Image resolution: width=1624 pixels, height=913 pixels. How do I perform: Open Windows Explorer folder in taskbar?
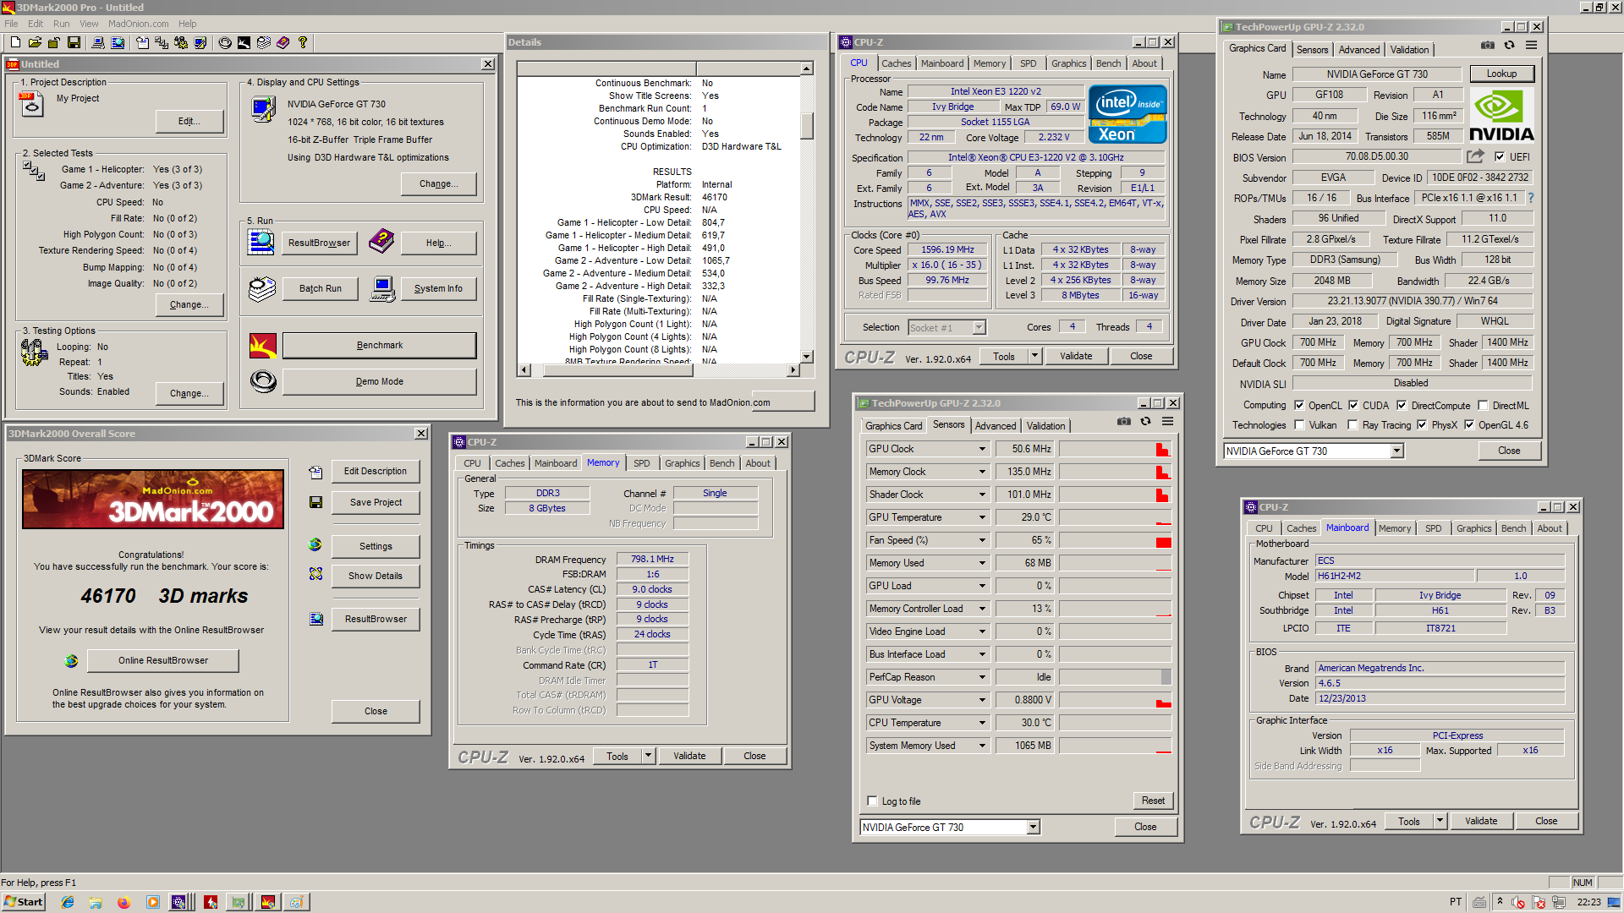pyautogui.click(x=96, y=902)
